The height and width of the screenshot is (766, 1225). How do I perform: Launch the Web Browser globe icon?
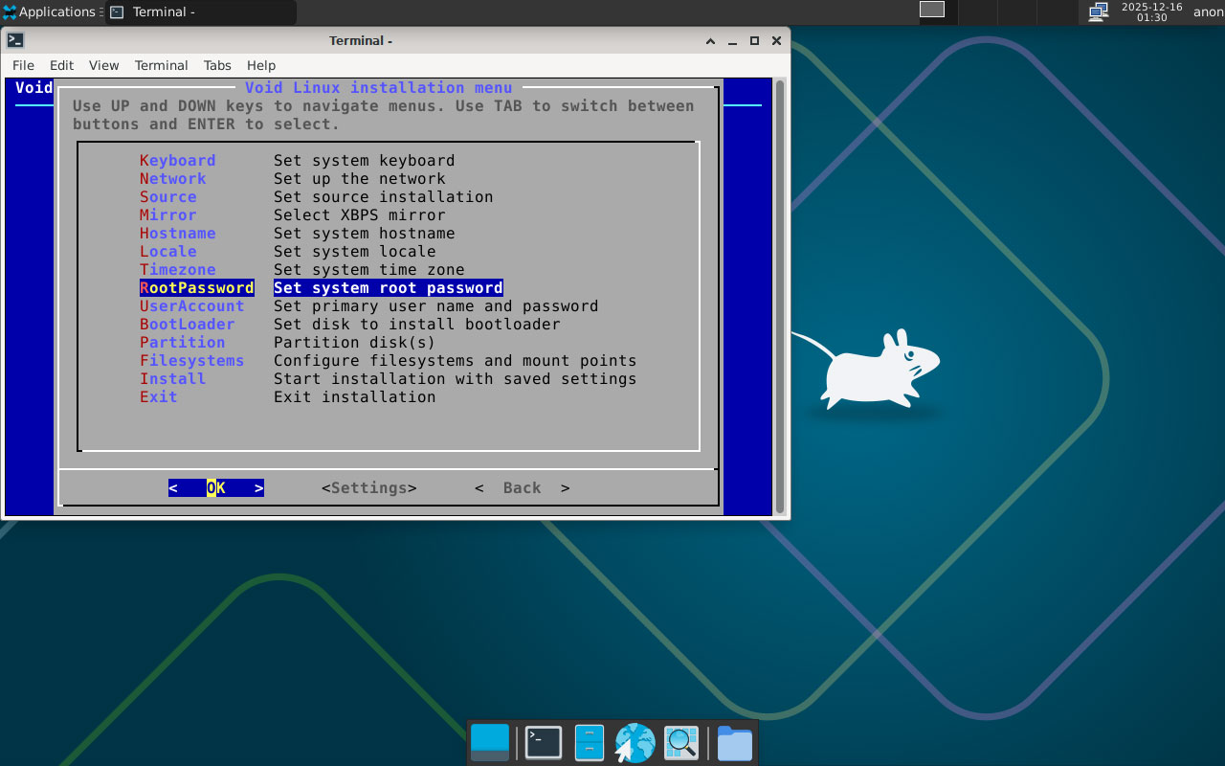tap(635, 743)
